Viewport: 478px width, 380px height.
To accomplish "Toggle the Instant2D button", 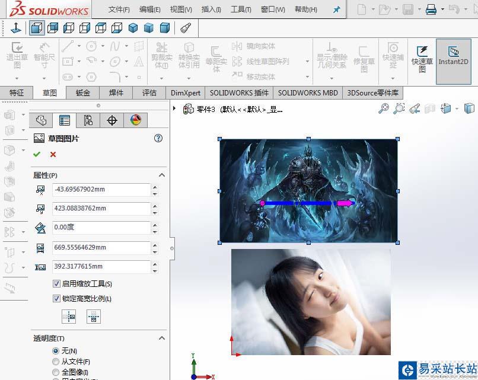I will point(453,61).
